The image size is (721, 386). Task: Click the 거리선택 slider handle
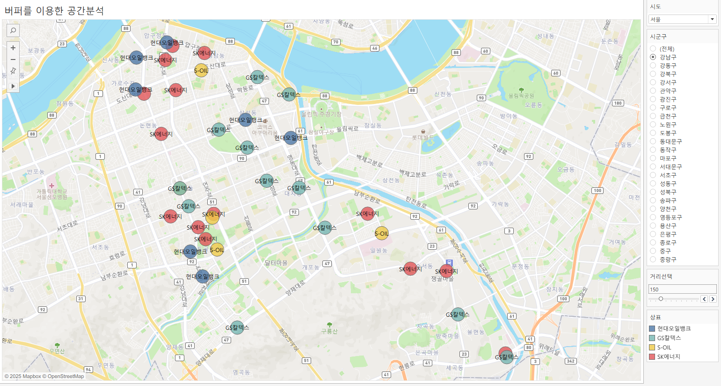(x=661, y=299)
